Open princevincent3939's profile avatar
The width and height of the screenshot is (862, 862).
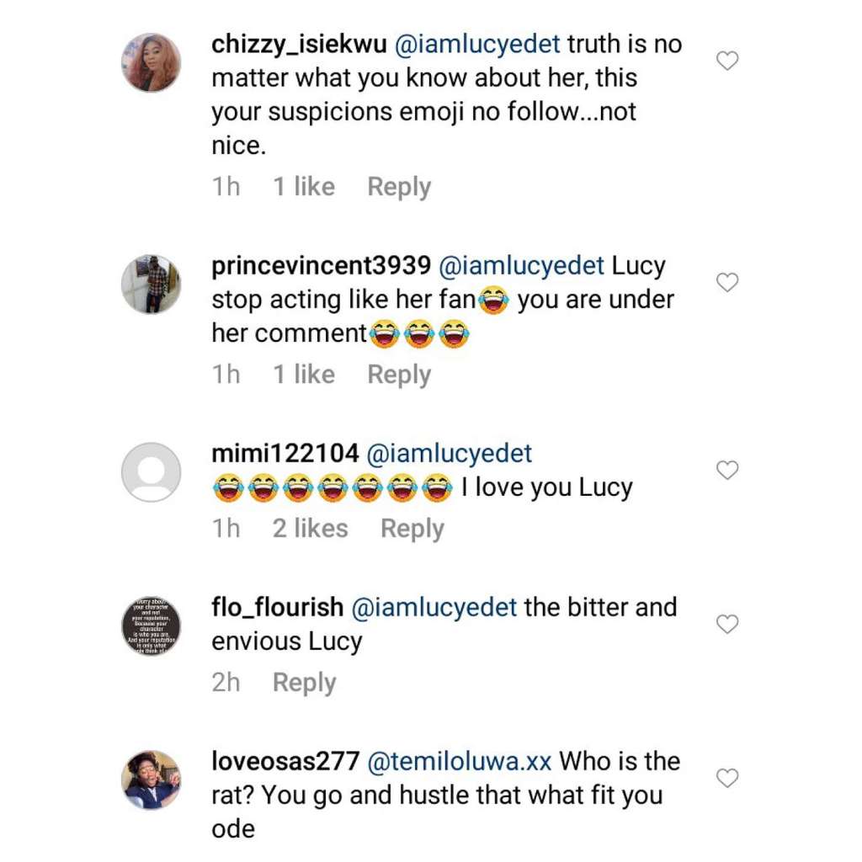(x=152, y=285)
